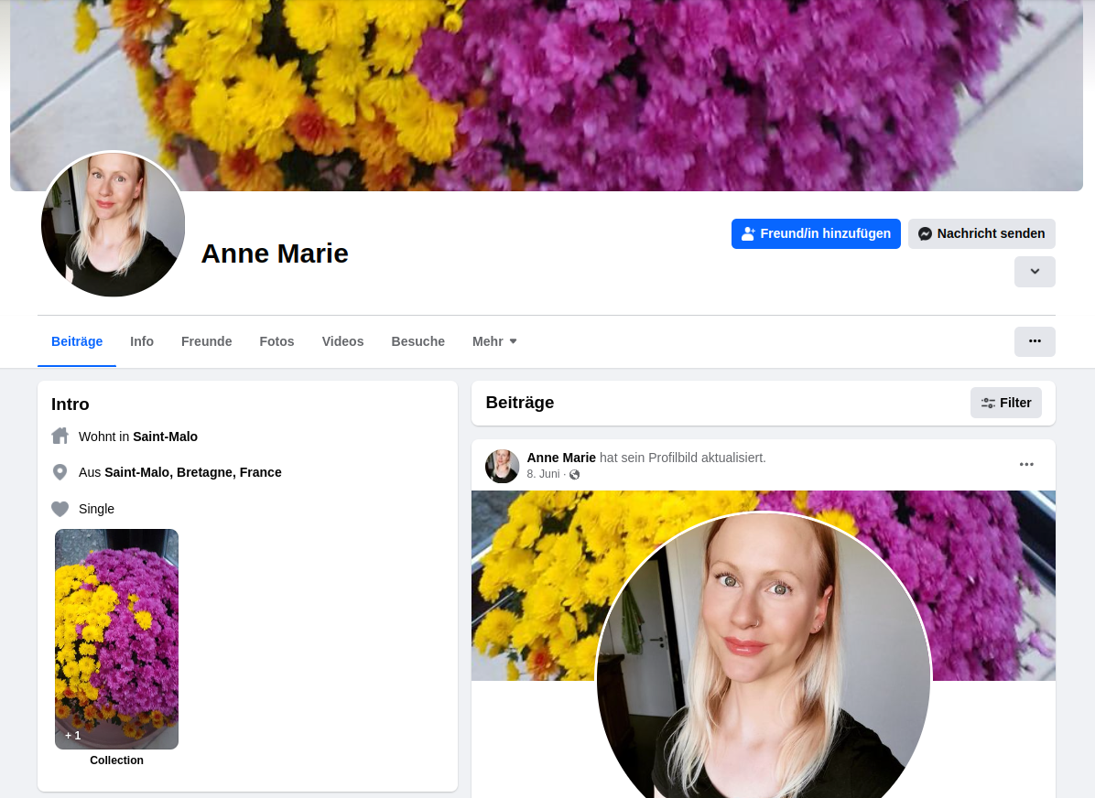This screenshot has height=798, width=1095.
Task: Select the Videos tab
Action: [x=343, y=341]
